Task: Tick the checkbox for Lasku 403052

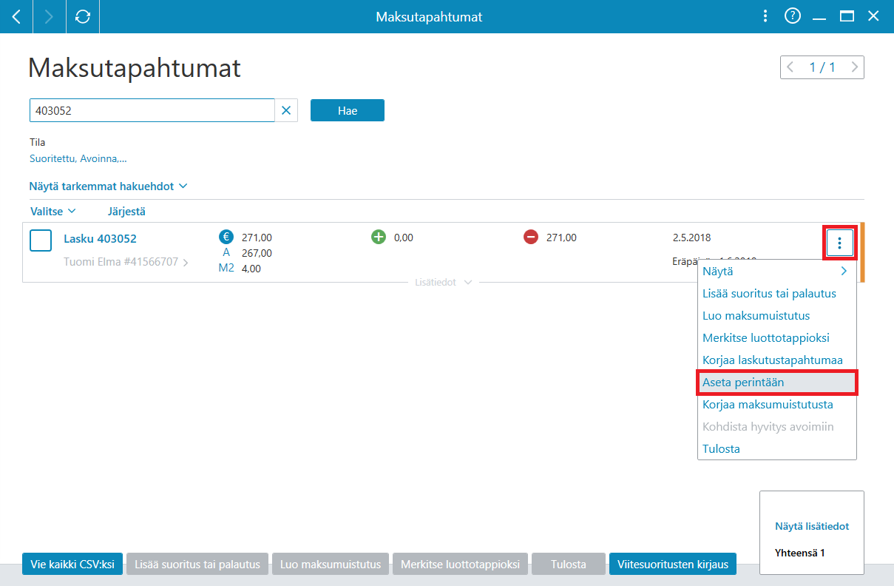Action: [41, 240]
